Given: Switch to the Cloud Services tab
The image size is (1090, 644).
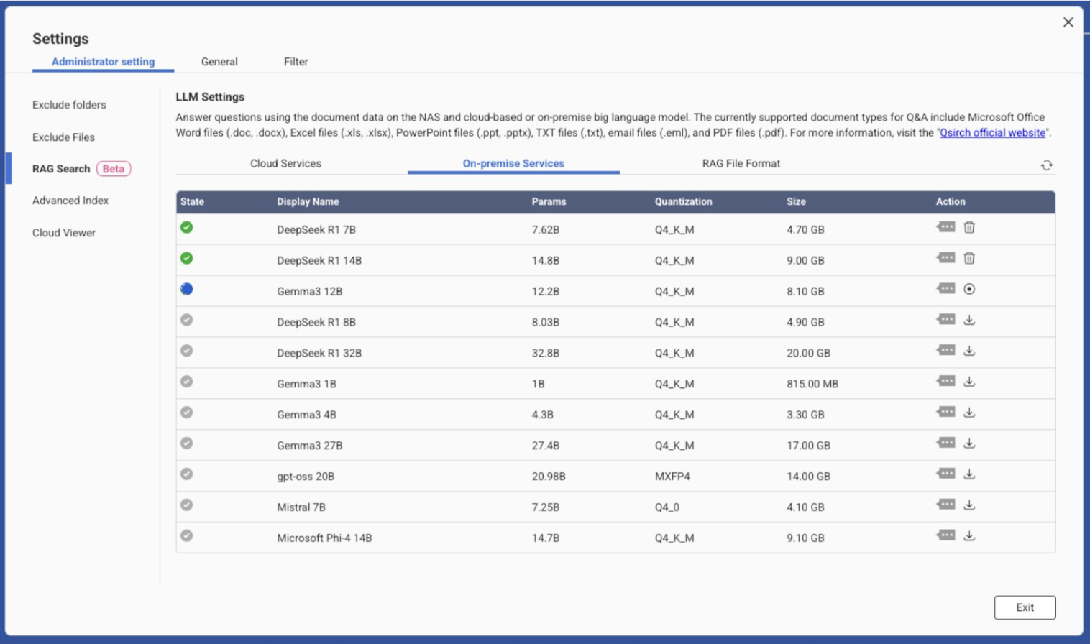Looking at the screenshot, I should [x=285, y=164].
